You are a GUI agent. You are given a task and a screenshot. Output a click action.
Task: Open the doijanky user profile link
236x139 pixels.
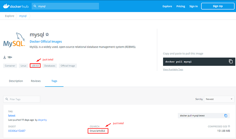(x=42, y=120)
